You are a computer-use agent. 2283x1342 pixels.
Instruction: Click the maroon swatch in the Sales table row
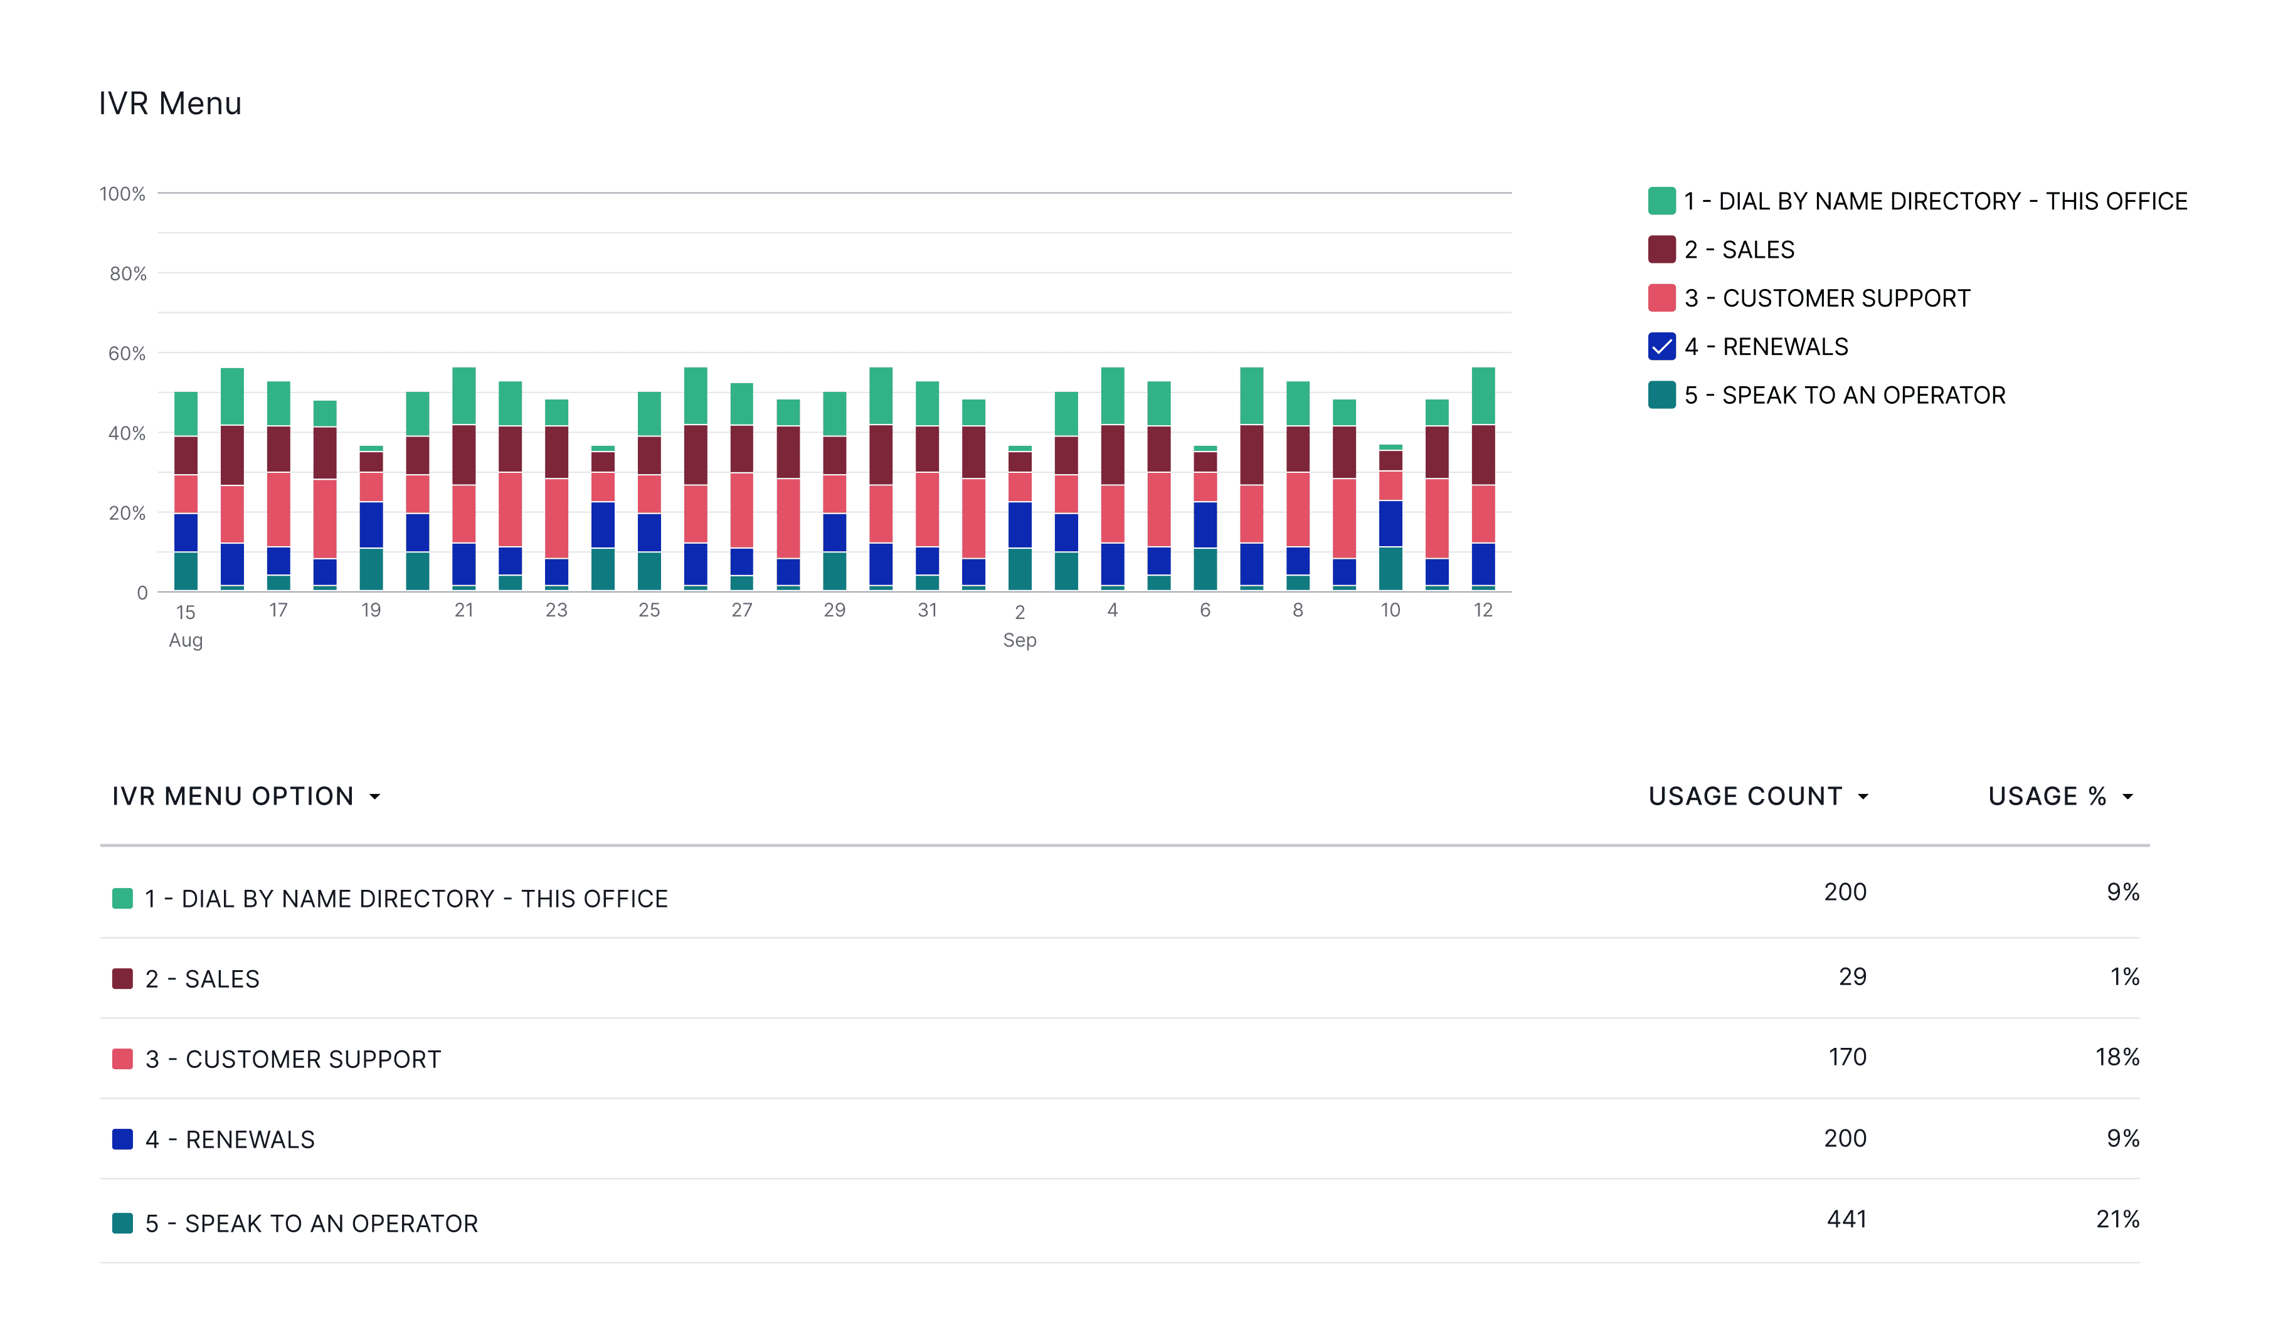[122, 979]
